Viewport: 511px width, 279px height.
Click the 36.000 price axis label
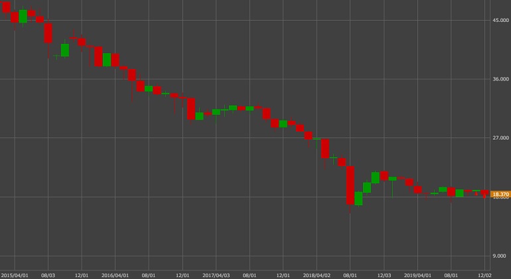click(500, 79)
